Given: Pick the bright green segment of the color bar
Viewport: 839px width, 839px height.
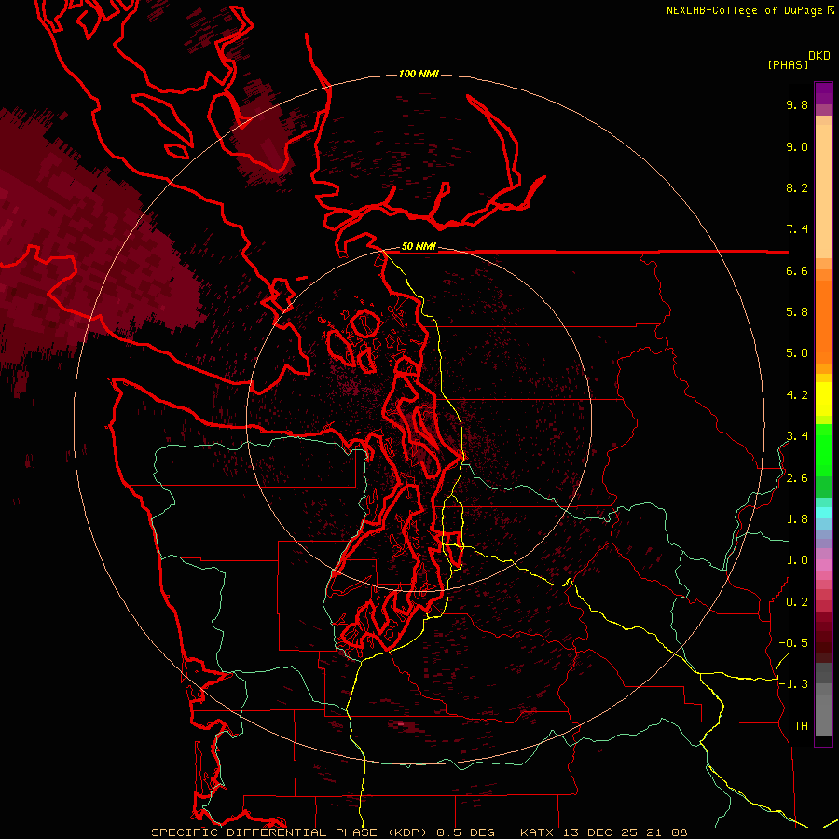Looking at the screenshot, I should tap(823, 449).
